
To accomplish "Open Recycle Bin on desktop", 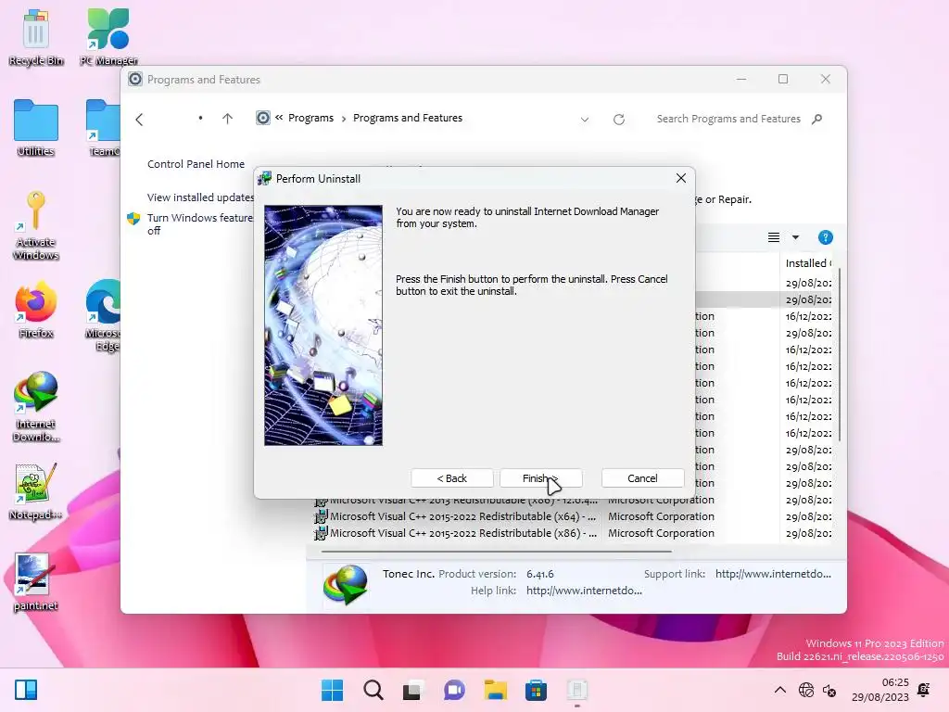I will click(x=36, y=37).
